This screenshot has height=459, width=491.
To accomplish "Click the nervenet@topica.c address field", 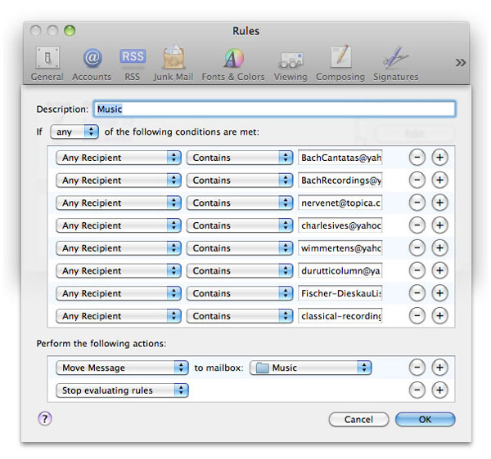I will 340,203.
